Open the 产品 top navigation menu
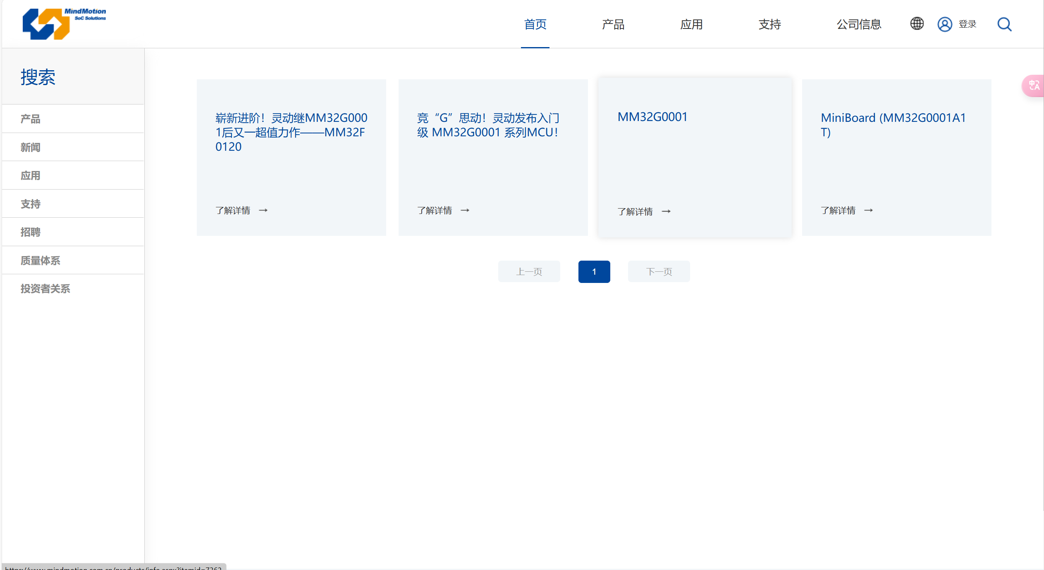Viewport: 1044px width, 570px height. pyautogui.click(x=613, y=24)
